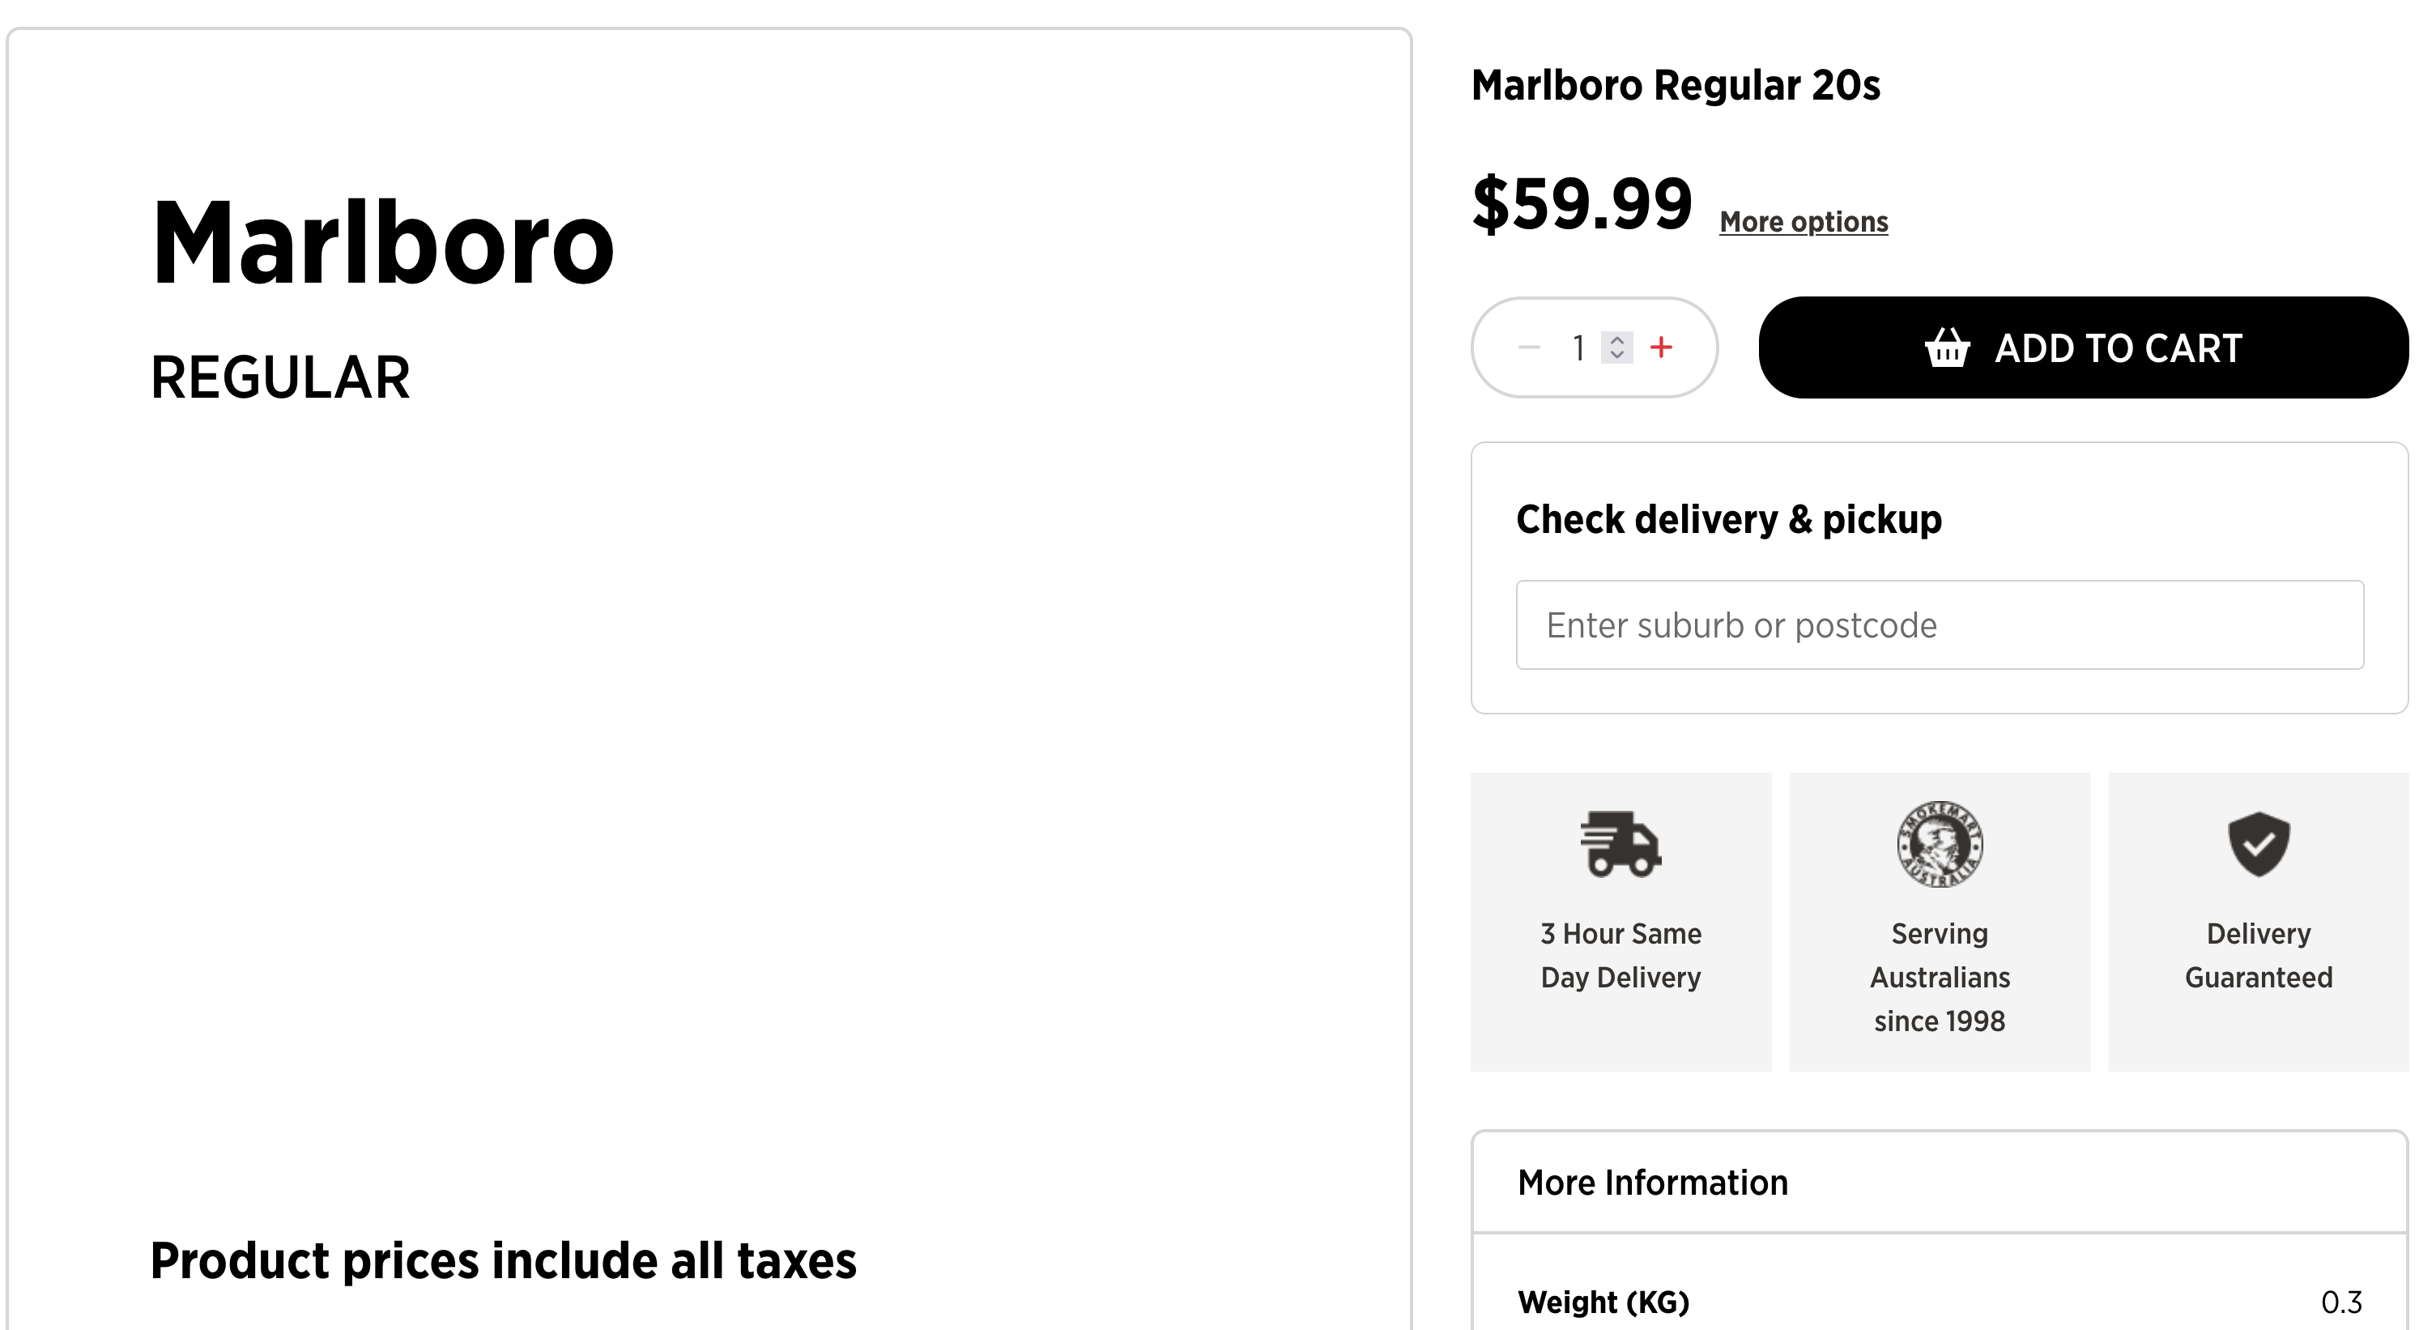2436x1330 pixels.
Task: Click the quantity spinner up arrow
Action: coord(1617,339)
